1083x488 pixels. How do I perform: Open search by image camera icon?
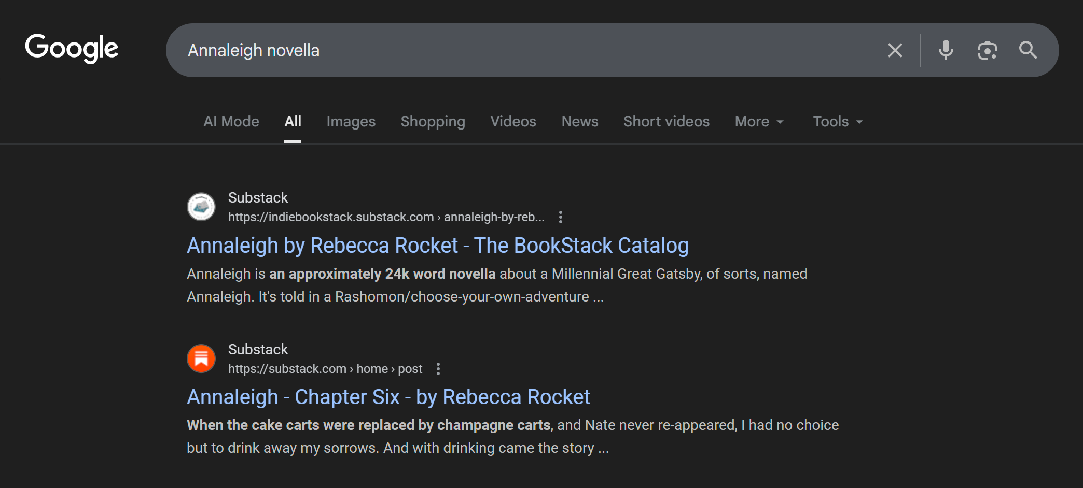pyautogui.click(x=988, y=50)
